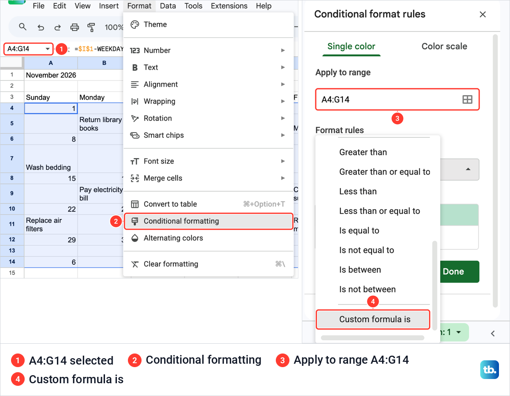The image size is (510, 396).
Task: Click the formula bar text
Action: [x=99, y=49]
